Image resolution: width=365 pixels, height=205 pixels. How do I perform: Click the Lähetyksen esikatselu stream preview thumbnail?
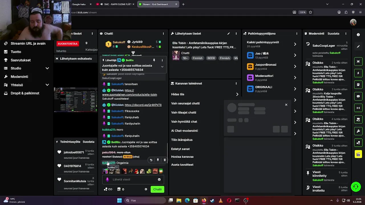click(x=76, y=100)
